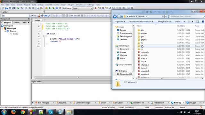Viewport: 205px width, 115px height.
Task: Show the Explorer preview pane
Action: (x=198, y=21)
